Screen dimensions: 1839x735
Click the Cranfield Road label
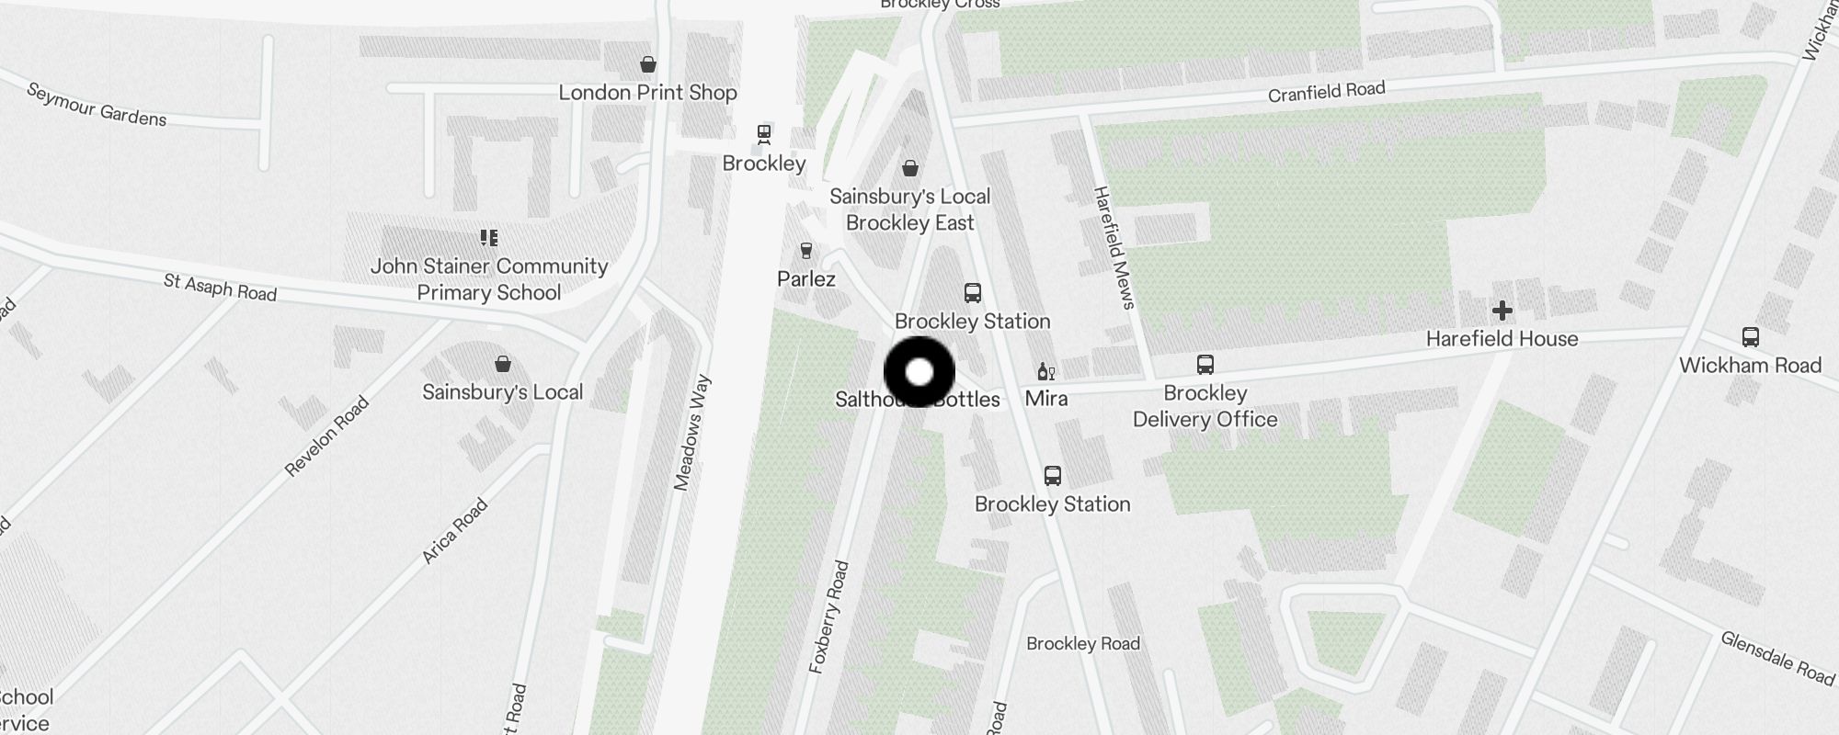pyautogui.click(x=1326, y=91)
